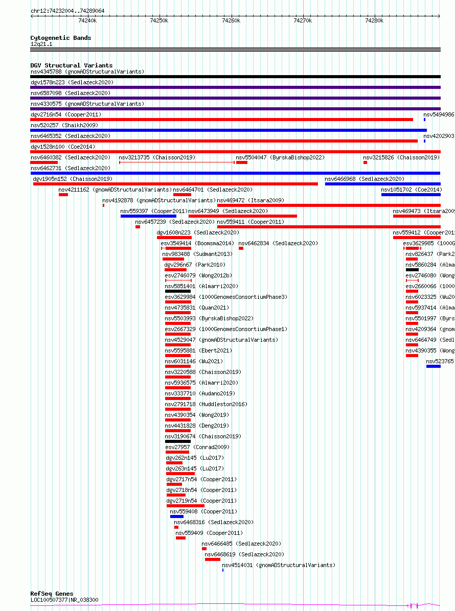Click nsv3337710 (Audano2019) label
Image resolution: width=455 pixels, height=611 pixels.
pyautogui.click(x=200, y=393)
